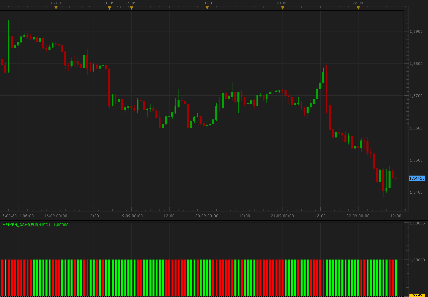The width and height of the screenshot is (428, 297).
Task: Click the 1,3800 price axis label
Action: pos(416,64)
